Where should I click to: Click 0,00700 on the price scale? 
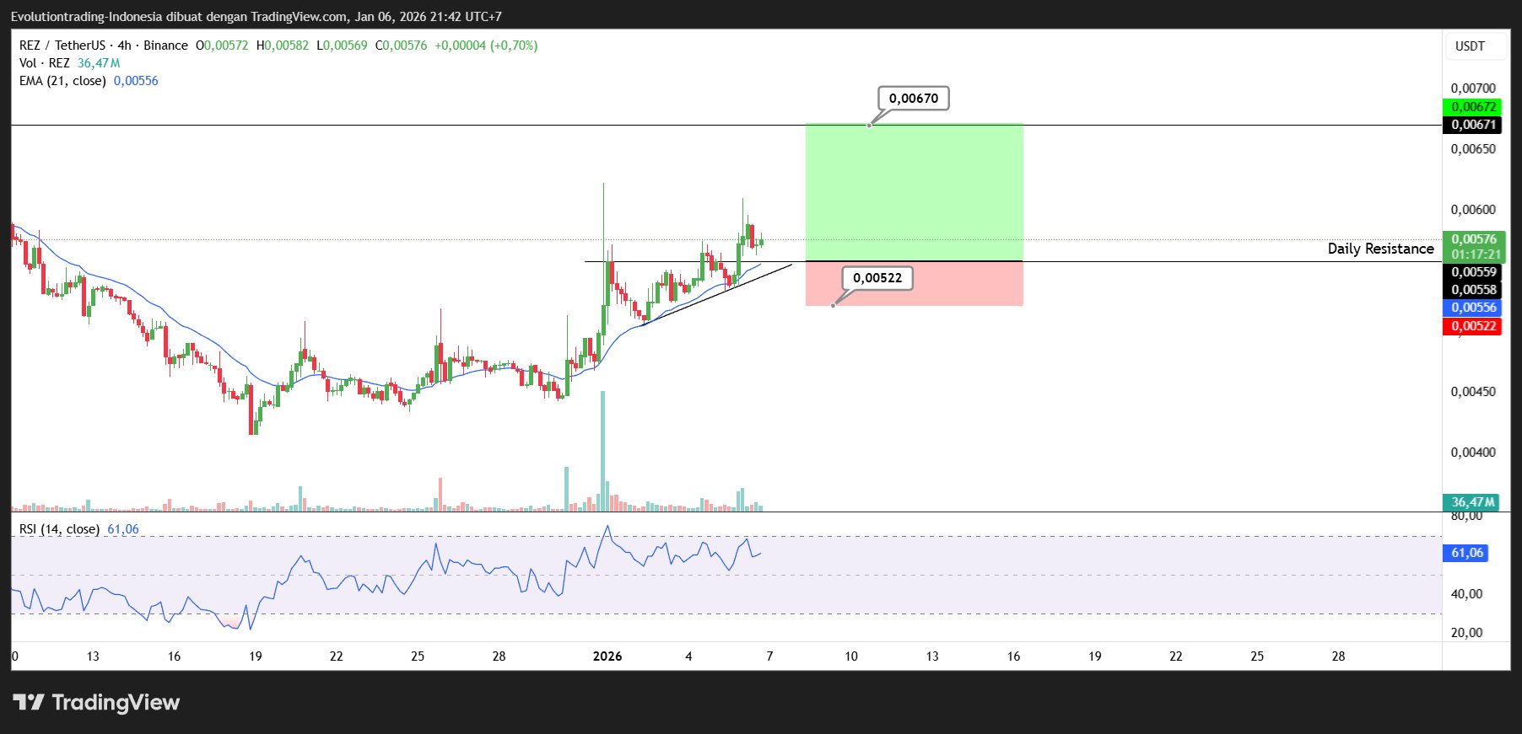1473,88
